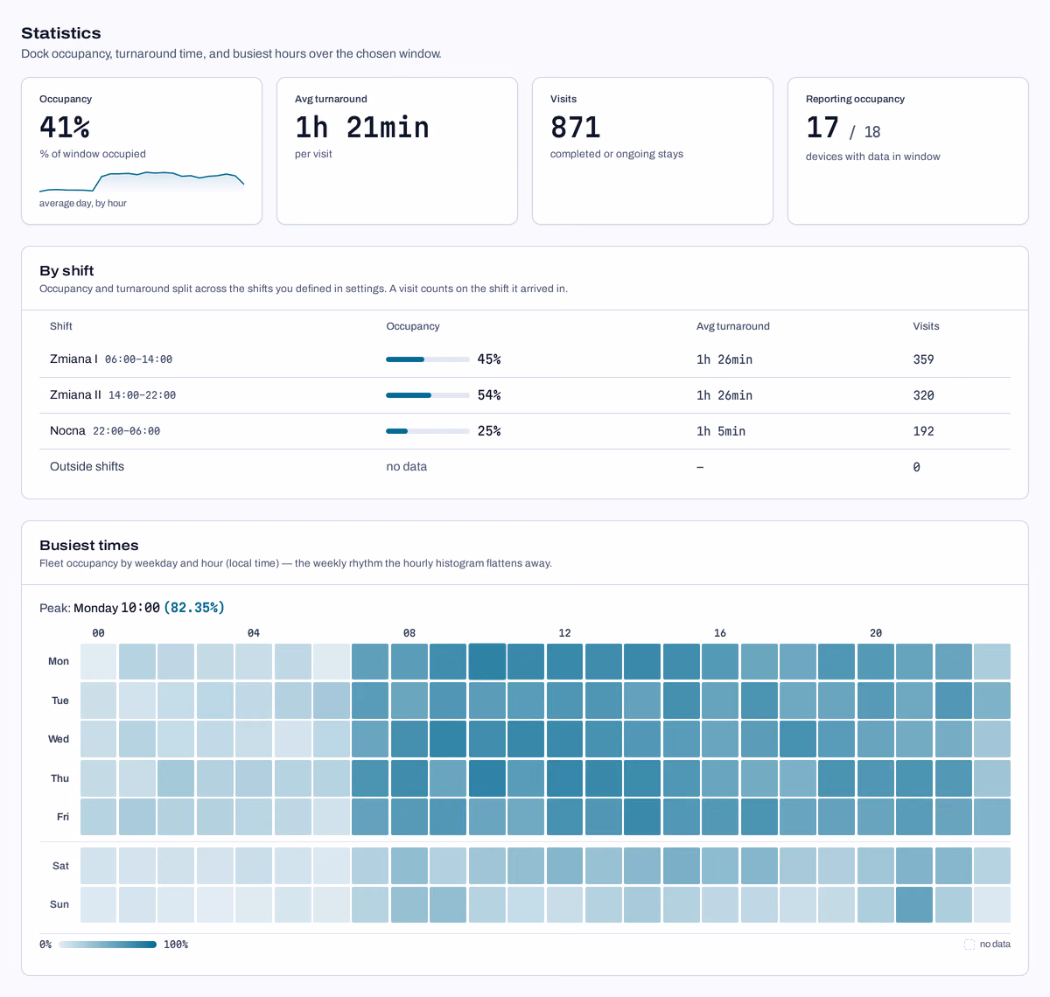Select 'devices with data in window' caption
Image resolution: width=1050 pixels, height=997 pixels.
(873, 157)
